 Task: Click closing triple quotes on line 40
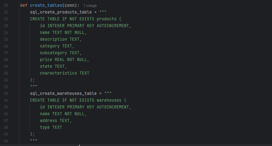pyautogui.click(x=33, y=140)
